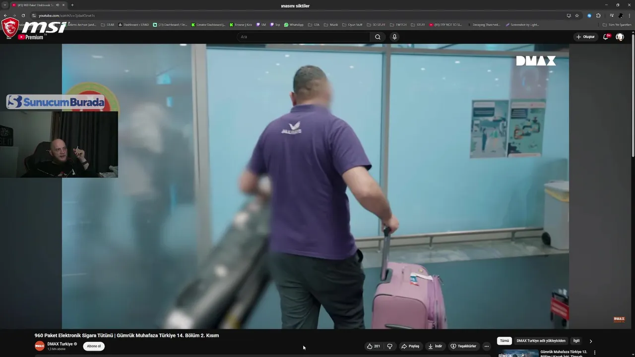Expand the TWITCH bookmarks folder
The width and height of the screenshot is (635, 357).
[398, 24]
